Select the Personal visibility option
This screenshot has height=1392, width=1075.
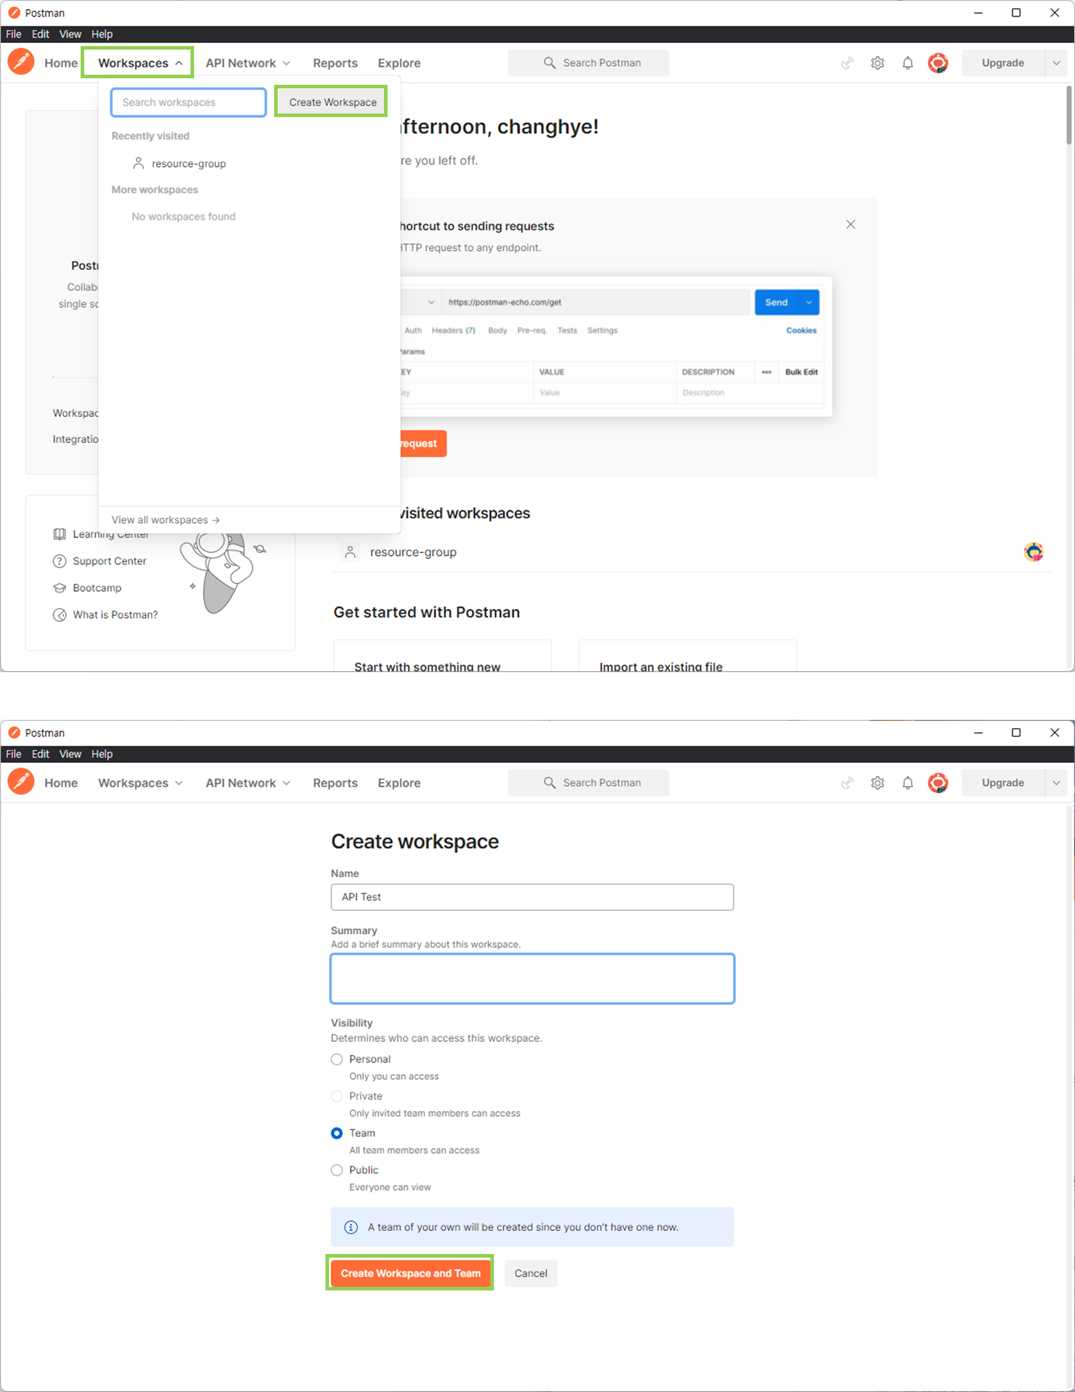336,1059
